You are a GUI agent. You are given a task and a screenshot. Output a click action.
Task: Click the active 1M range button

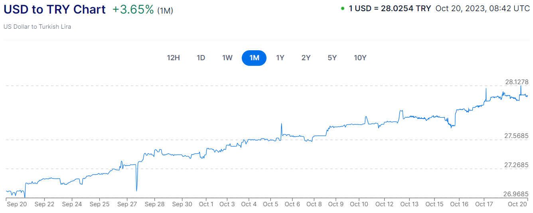(x=254, y=58)
